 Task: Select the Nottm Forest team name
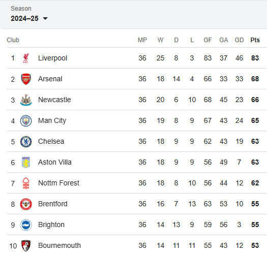(x=59, y=183)
